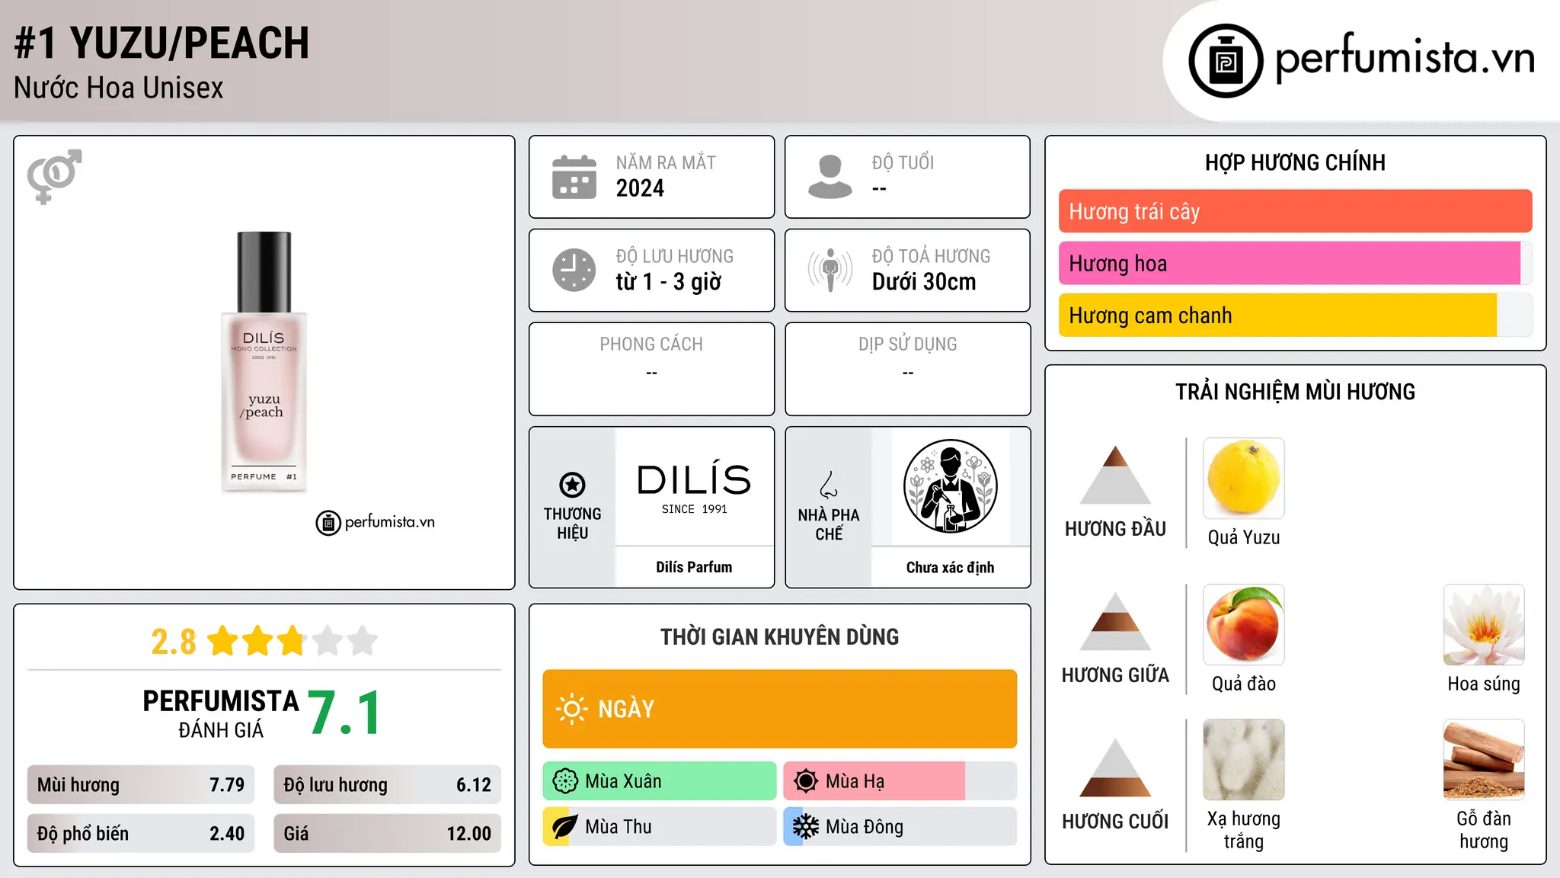The width and height of the screenshot is (1560, 878).
Task: Click the Hoa súng note label
Action: 1484,684
